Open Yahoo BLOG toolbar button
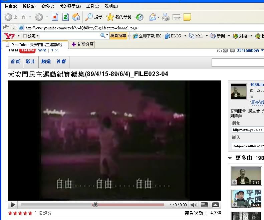The image size is (264, 220). pyautogui.click(x=173, y=36)
